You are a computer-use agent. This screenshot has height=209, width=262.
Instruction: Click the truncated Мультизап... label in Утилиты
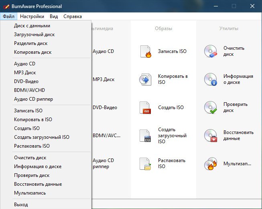tap(237, 164)
